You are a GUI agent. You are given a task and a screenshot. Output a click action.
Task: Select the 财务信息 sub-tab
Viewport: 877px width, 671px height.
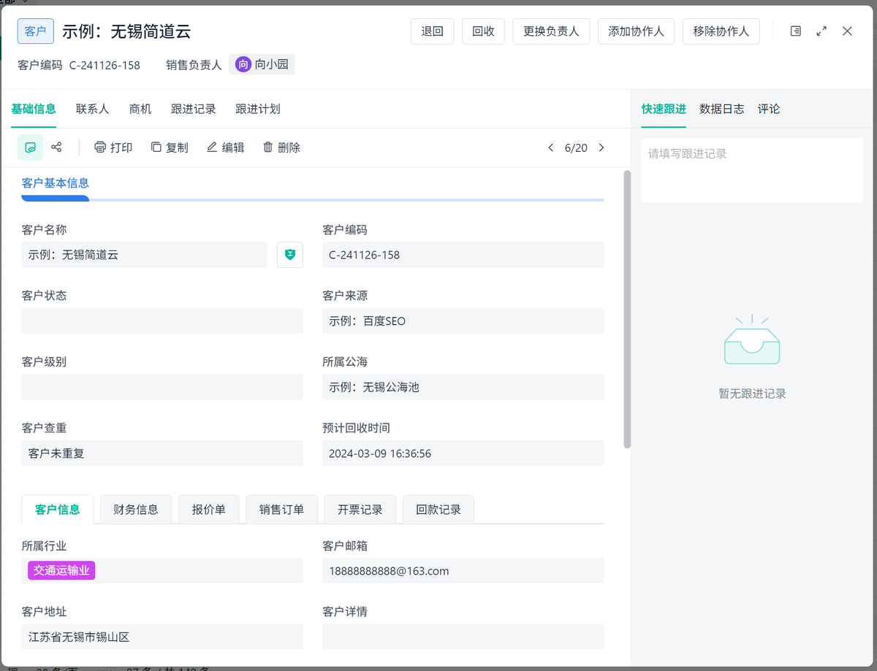point(136,510)
